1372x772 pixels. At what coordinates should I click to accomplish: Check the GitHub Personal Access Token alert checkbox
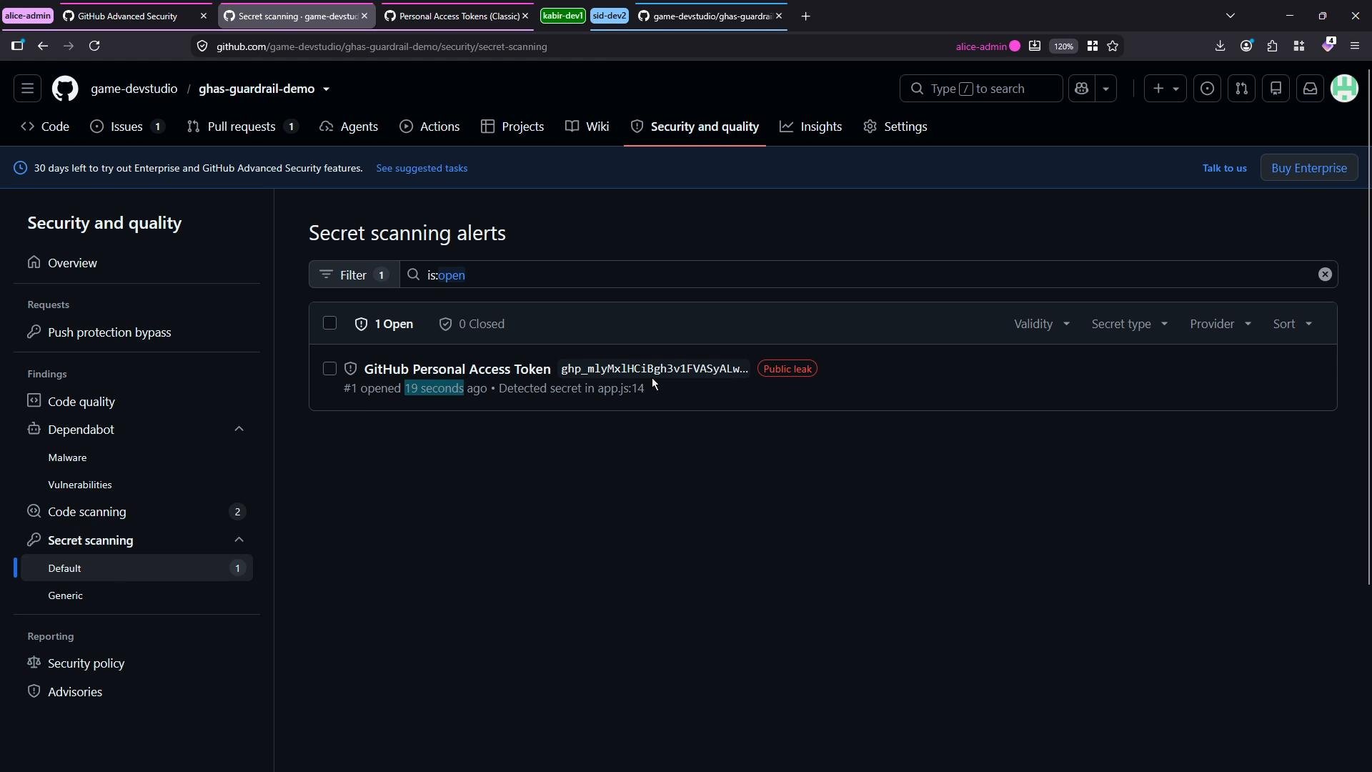[329, 369]
